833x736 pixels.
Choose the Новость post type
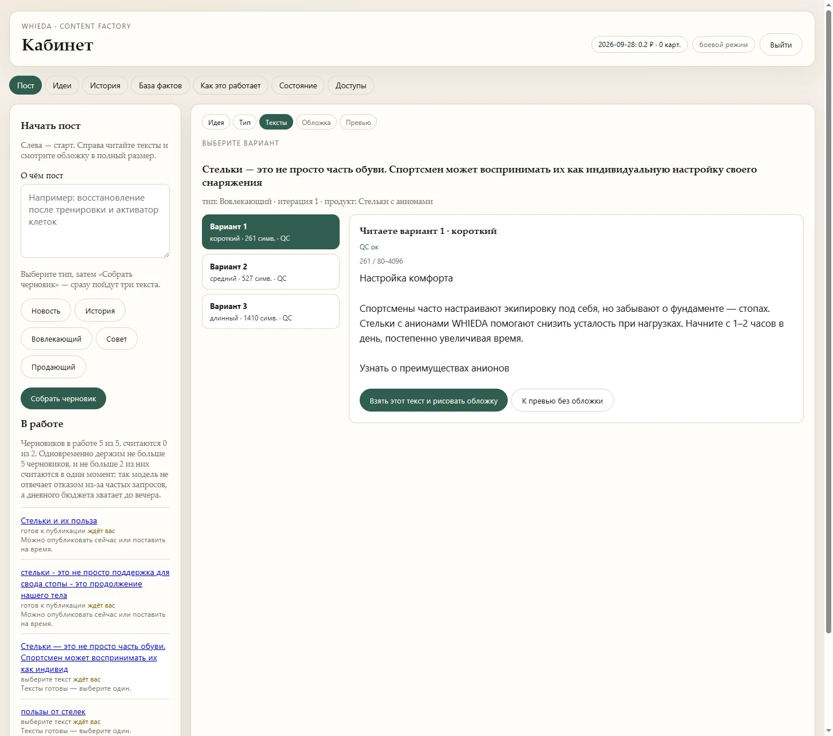pyautogui.click(x=46, y=311)
